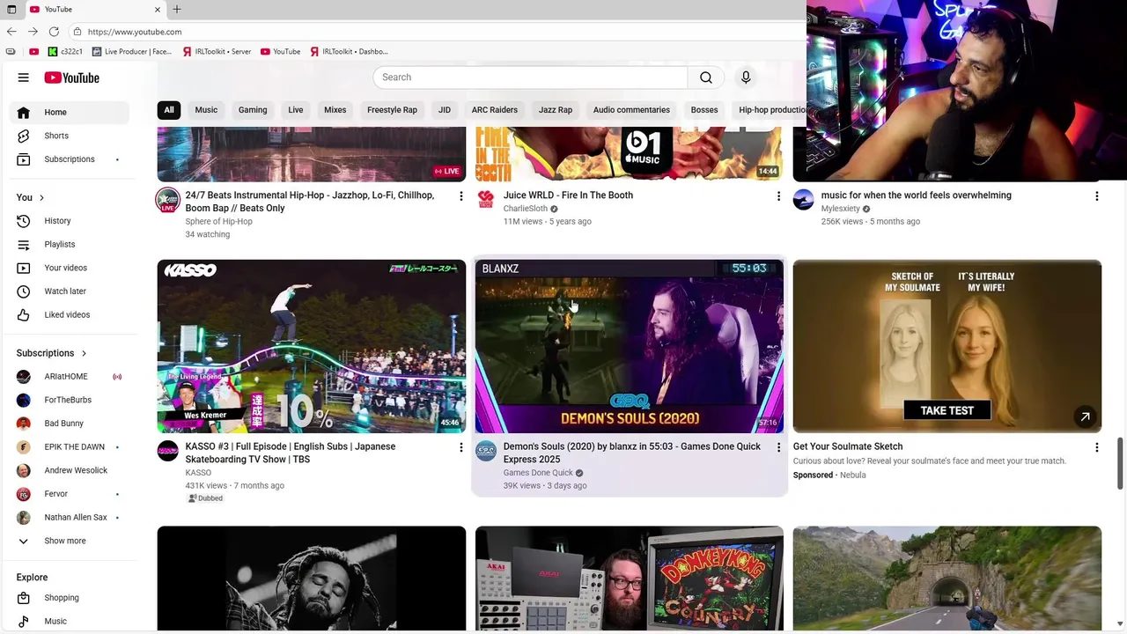
Task: Open more options for Juice WRLD video
Action: 778,195
